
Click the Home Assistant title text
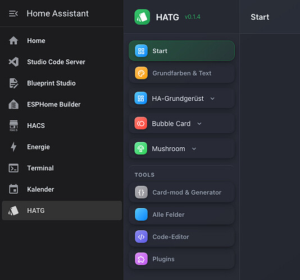click(x=57, y=13)
